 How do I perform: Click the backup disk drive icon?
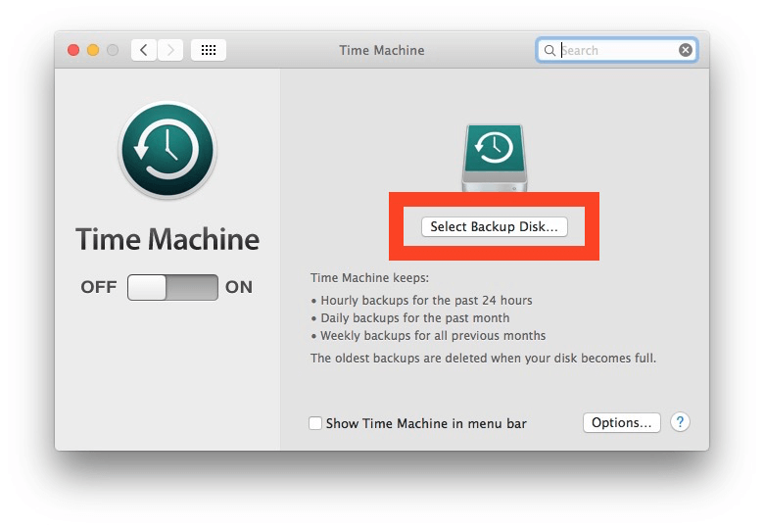click(x=495, y=157)
